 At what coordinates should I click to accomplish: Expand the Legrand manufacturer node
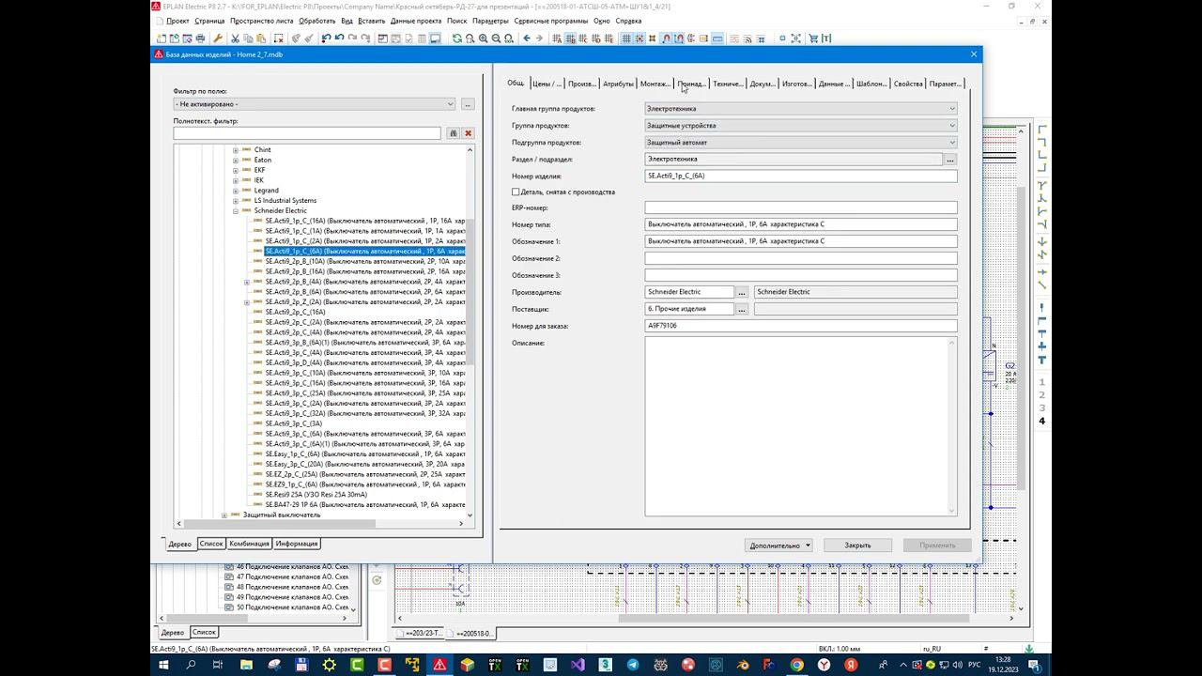click(x=236, y=191)
